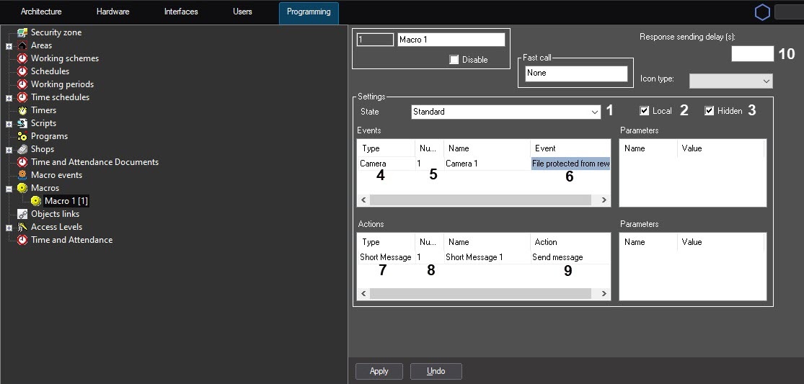Click the Programs icon in tree
This screenshot has height=384, width=804.
click(22, 136)
